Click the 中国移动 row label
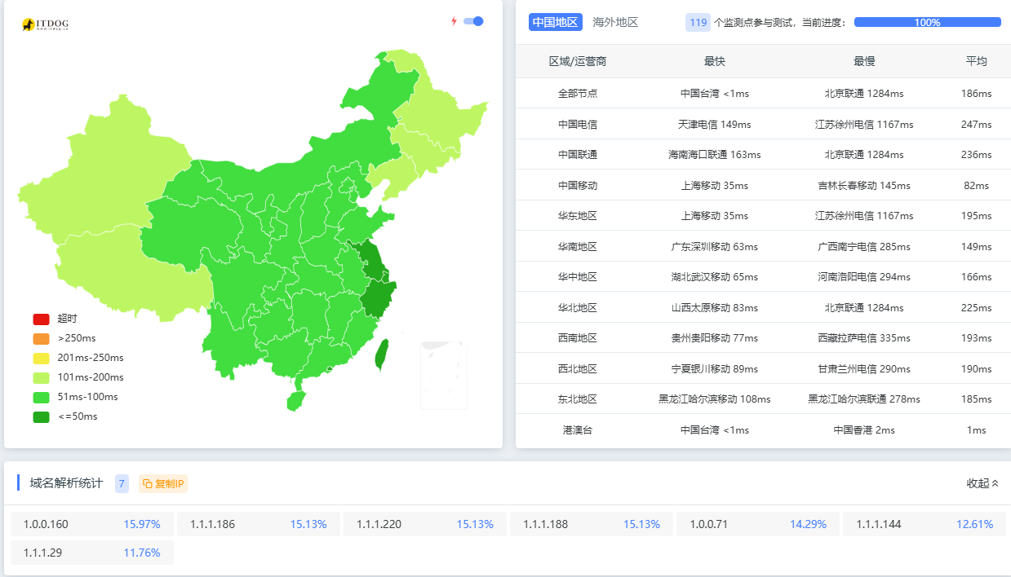 click(578, 186)
